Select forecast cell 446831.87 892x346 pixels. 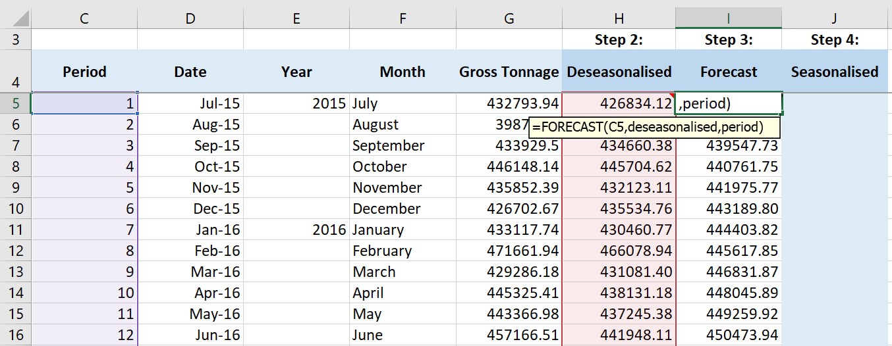click(x=729, y=272)
